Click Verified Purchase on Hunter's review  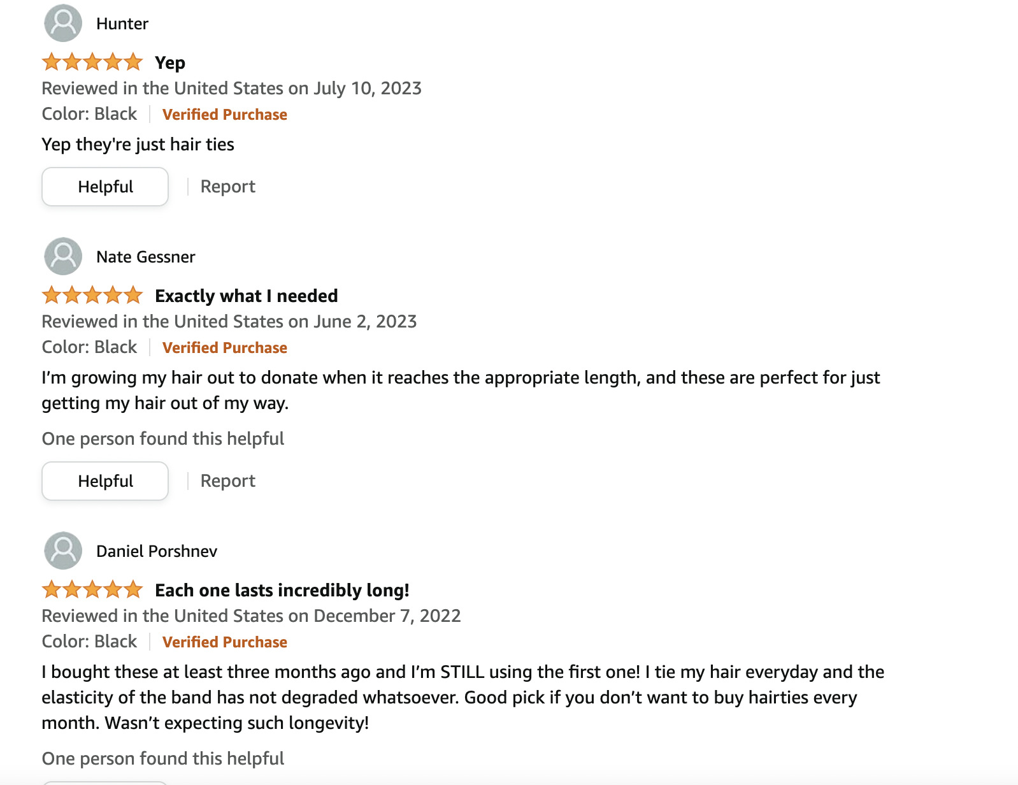pos(224,115)
